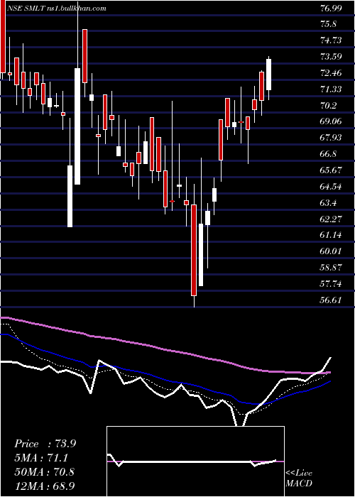
Task: Select the 71.33 price axis label
Action: 331,89
